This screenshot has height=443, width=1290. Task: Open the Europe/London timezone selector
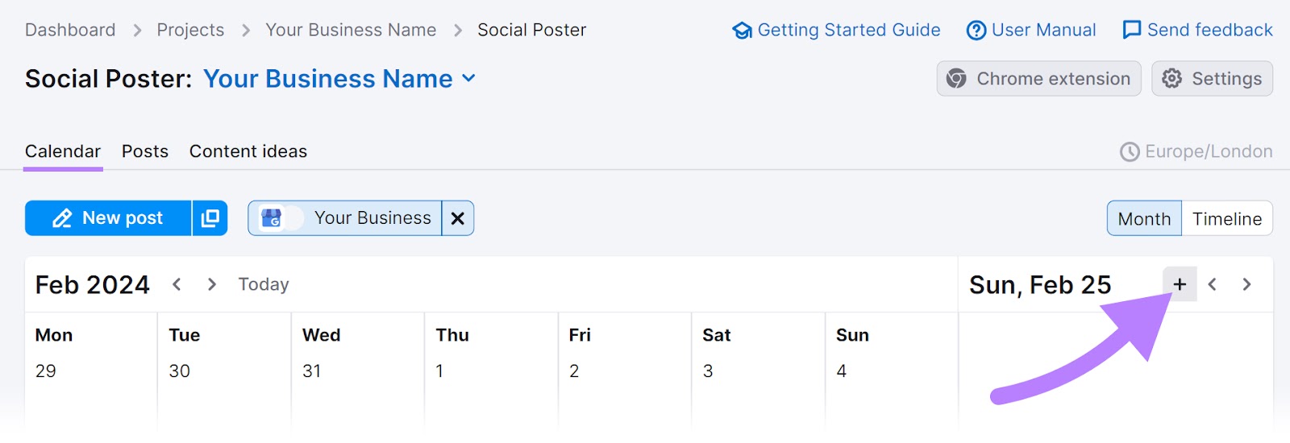[1196, 151]
